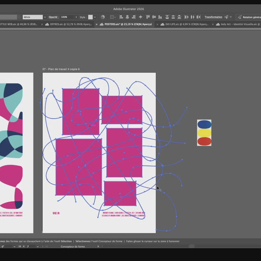Screen dimensions: 261x261
Task: Click the Rotation générative button
Action: point(249,17)
